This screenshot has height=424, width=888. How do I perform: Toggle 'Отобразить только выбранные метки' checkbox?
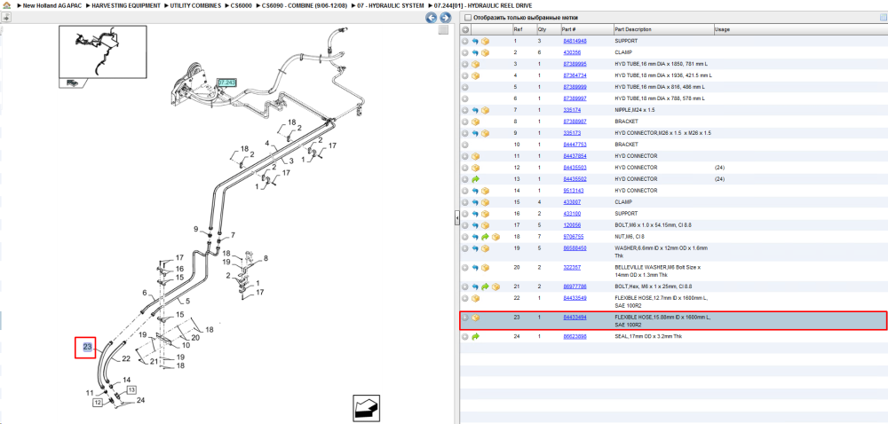click(x=467, y=18)
